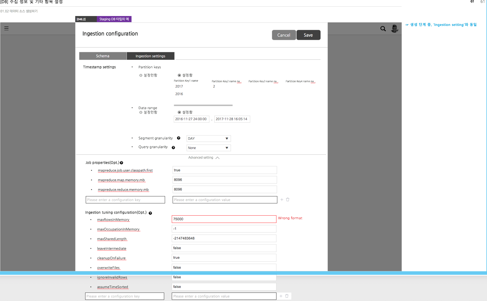Click tuning configuration key input field
The width and height of the screenshot is (487, 301).
(125, 296)
